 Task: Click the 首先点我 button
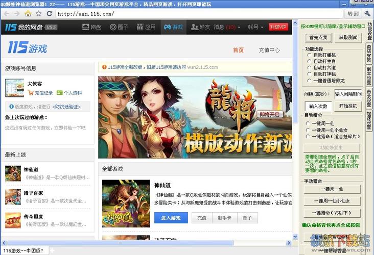pyautogui.click(x=318, y=38)
